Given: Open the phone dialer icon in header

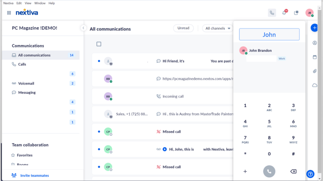Looking at the screenshot, I should tap(272, 13).
